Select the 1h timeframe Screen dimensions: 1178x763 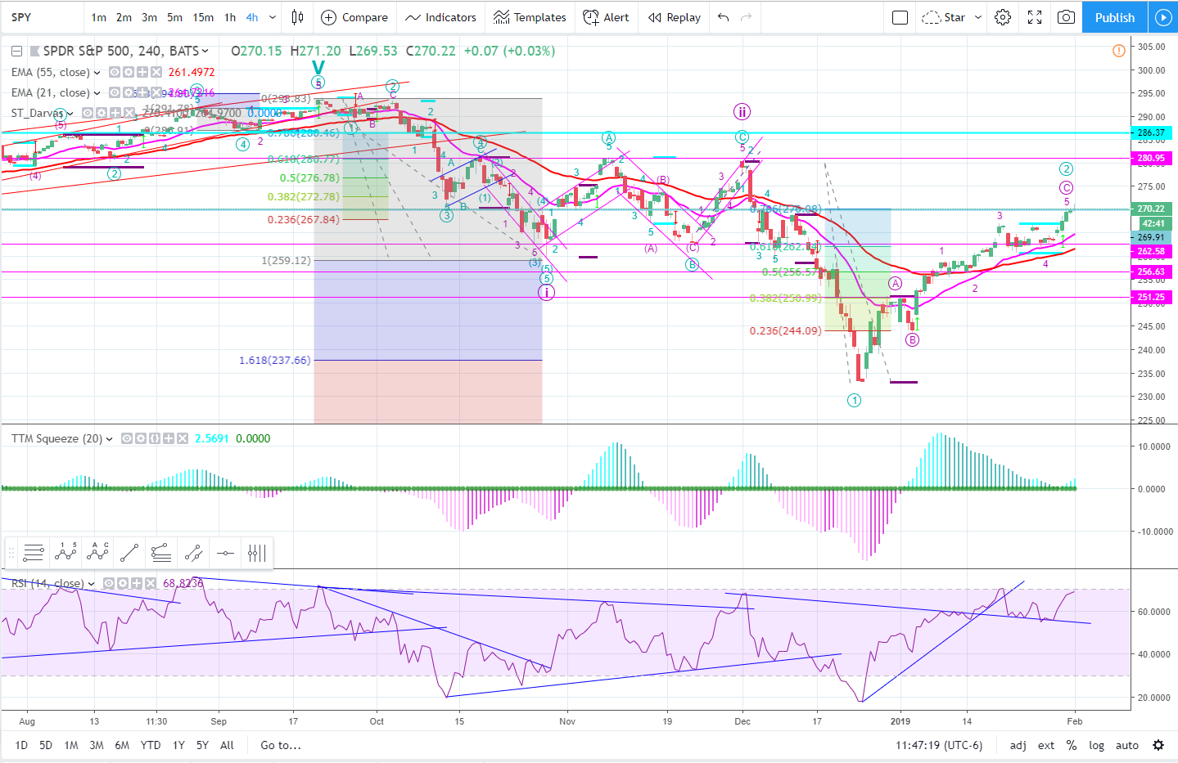[x=230, y=17]
